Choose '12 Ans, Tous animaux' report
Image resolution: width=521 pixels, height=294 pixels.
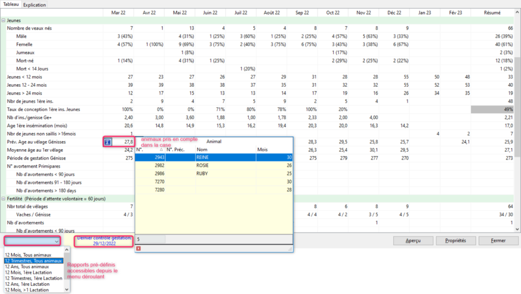click(x=26, y=267)
